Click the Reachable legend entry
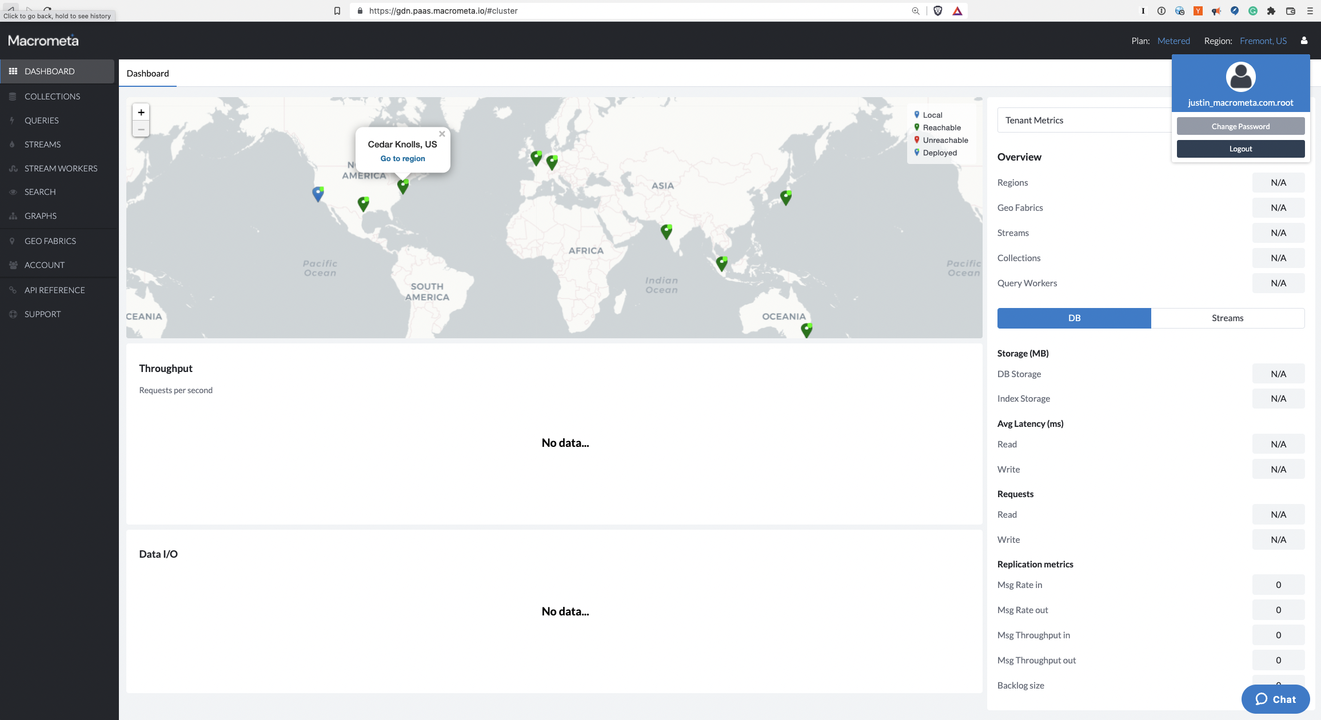 937,127
